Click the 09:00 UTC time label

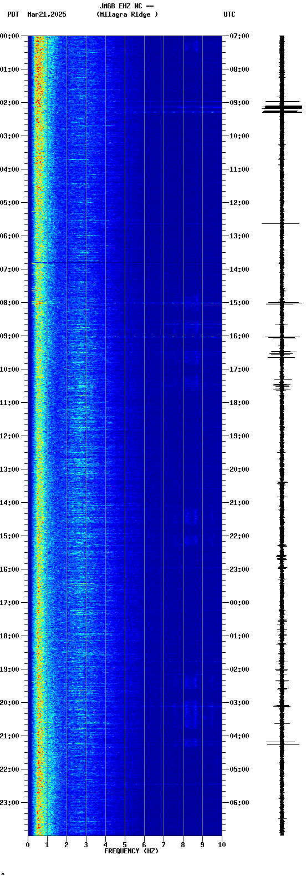(239, 103)
